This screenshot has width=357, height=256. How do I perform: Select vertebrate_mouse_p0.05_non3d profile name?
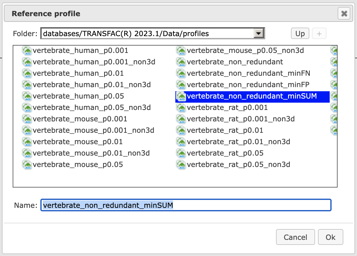pos(245,50)
